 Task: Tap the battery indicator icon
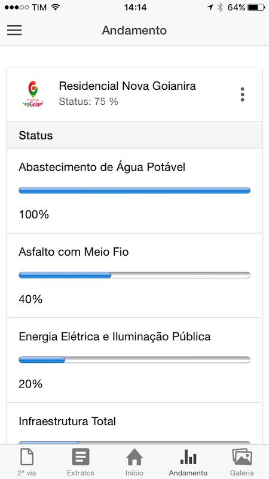256,8
